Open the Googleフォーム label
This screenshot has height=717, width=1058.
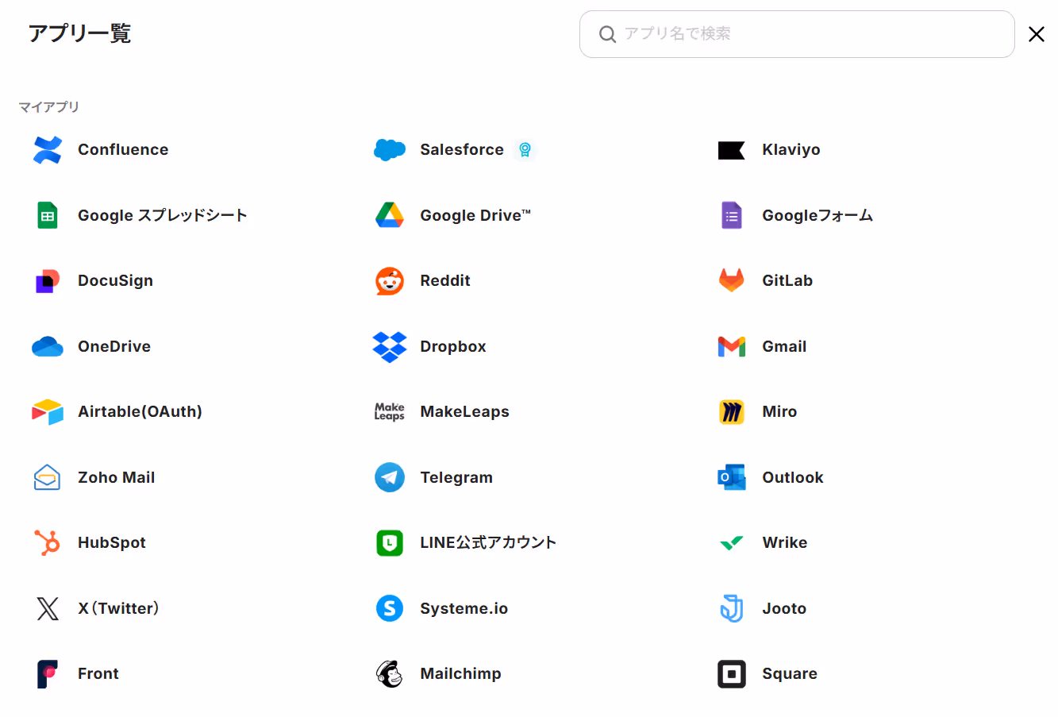818,215
